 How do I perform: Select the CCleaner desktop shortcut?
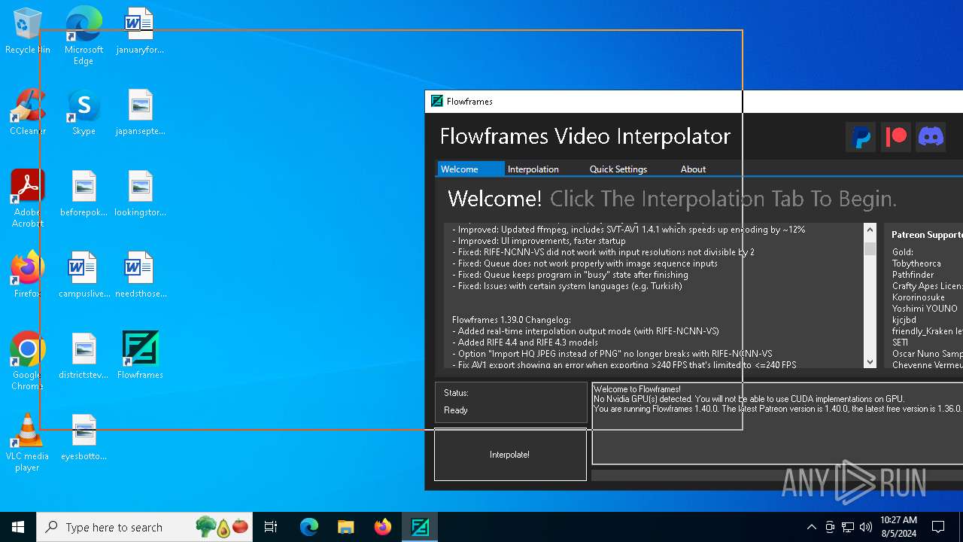(27, 112)
